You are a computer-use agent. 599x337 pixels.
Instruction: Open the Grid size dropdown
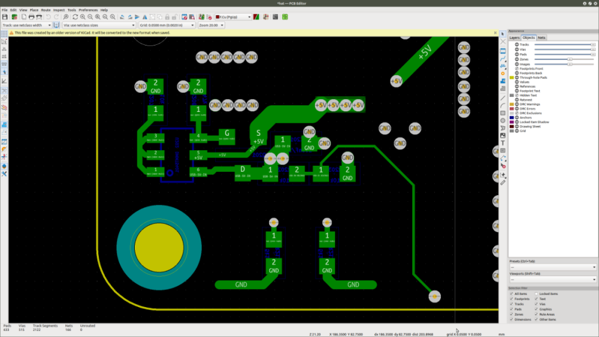coord(167,25)
